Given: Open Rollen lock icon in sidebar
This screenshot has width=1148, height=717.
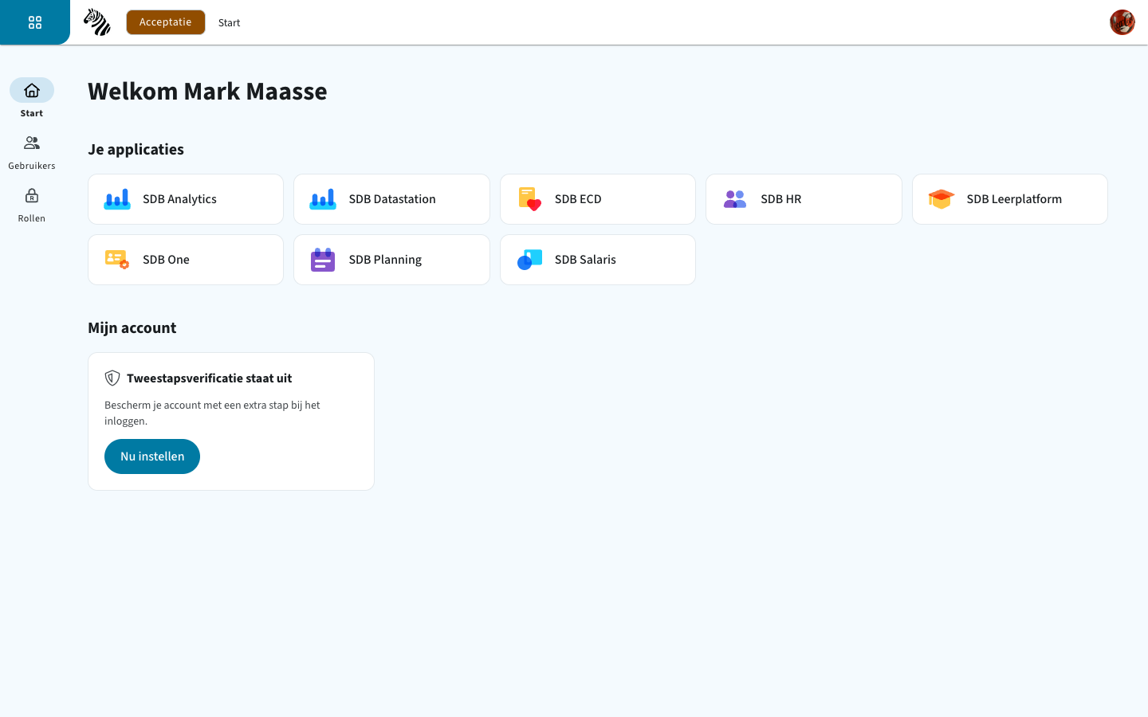Looking at the screenshot, I should 32,196.
